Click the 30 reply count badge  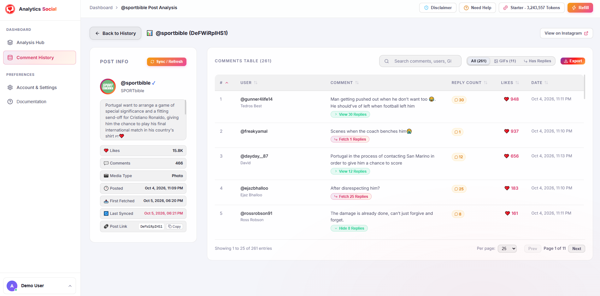[x=459, y=100]
